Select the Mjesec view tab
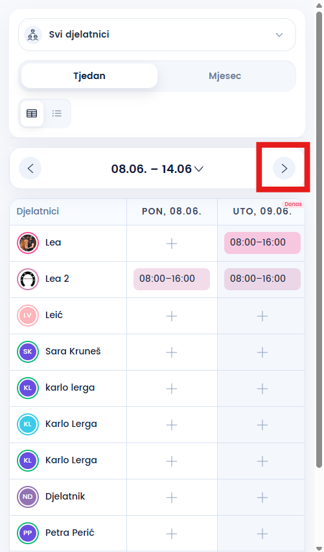This screenshot has width=324, height=552. (x=225, y=76)
